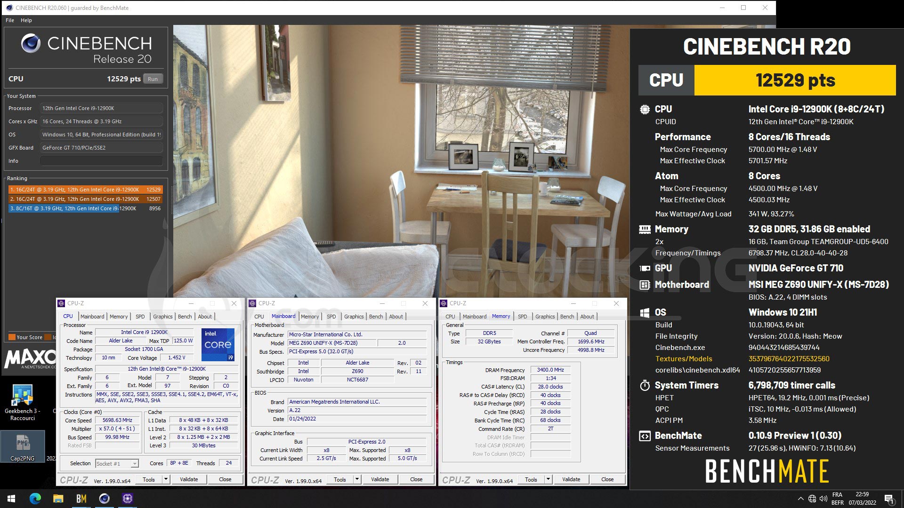Click Validate in the Memory CPU-Z window
Screen dimensions: 904x508
571,480
